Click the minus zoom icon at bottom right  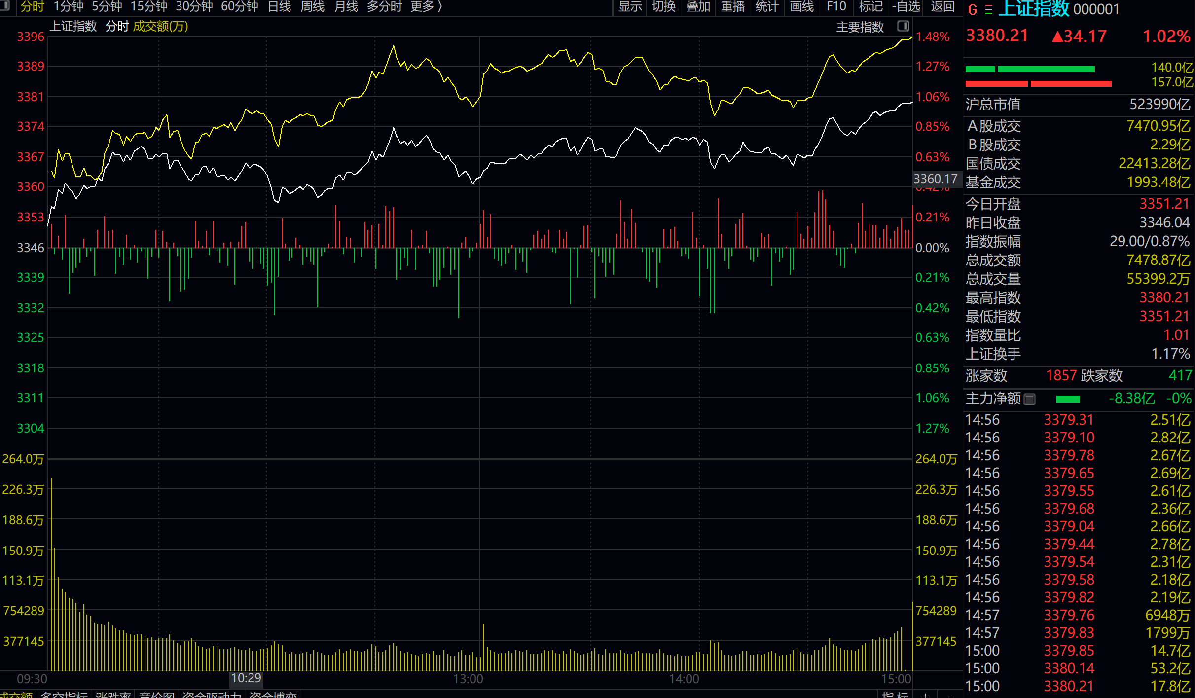coord(951,695)
